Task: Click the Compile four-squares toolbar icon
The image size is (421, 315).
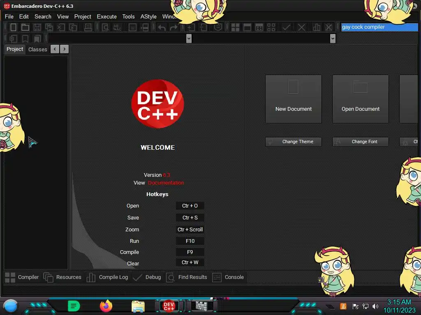Action: [235, 27]
